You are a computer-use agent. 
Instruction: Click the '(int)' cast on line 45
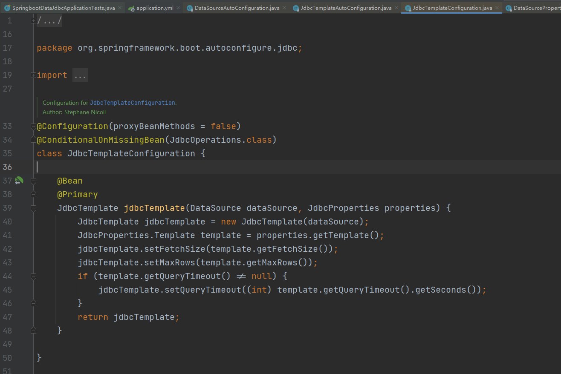coord(259,290)
